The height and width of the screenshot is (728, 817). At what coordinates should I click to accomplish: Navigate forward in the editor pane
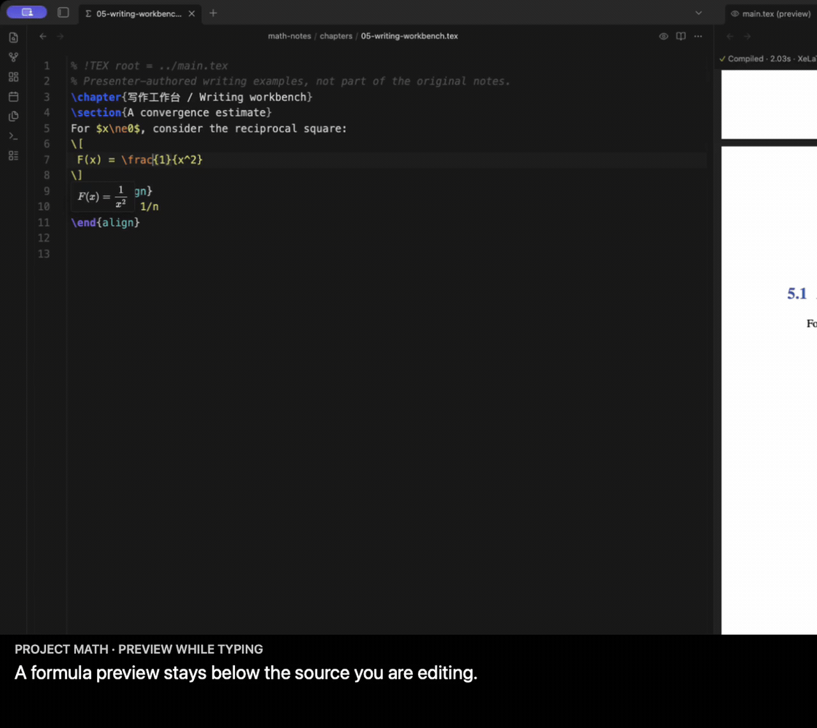[x=61, y=36]
